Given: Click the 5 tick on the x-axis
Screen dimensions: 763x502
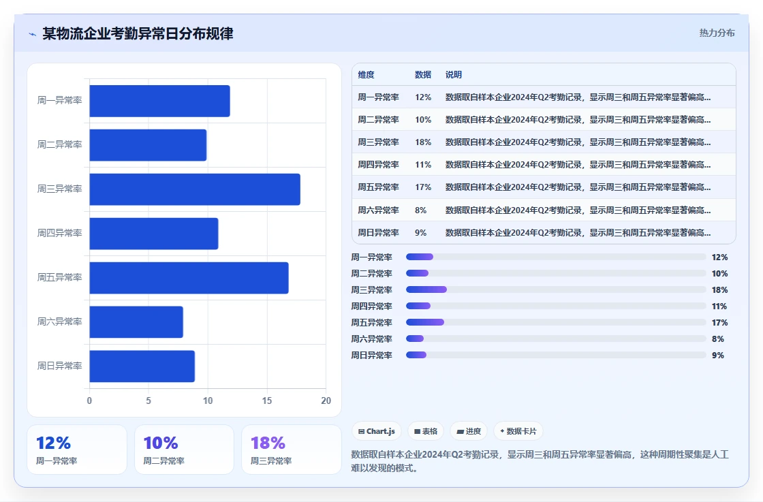Looking at the screenshot, I should click(x=149, y=401).
